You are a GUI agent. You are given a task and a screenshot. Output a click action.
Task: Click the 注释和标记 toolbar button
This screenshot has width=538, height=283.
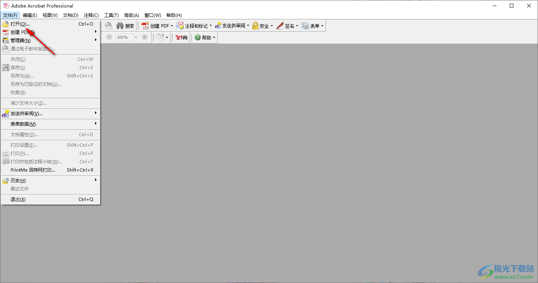pyautogui.click(x=192, y=26)
